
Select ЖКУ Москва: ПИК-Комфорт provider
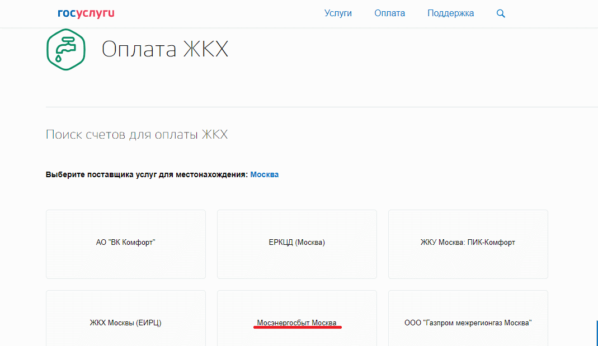coord(468,243)
